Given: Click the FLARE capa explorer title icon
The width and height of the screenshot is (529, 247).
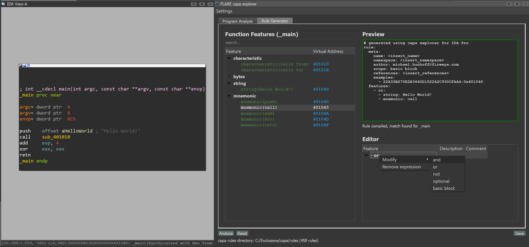Looking at the screenshot, I should tap(217, 4).
